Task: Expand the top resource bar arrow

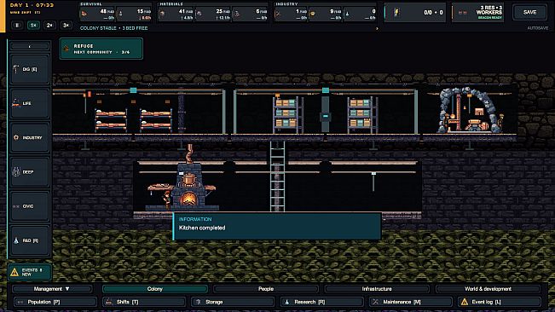Action: (377, 28)
